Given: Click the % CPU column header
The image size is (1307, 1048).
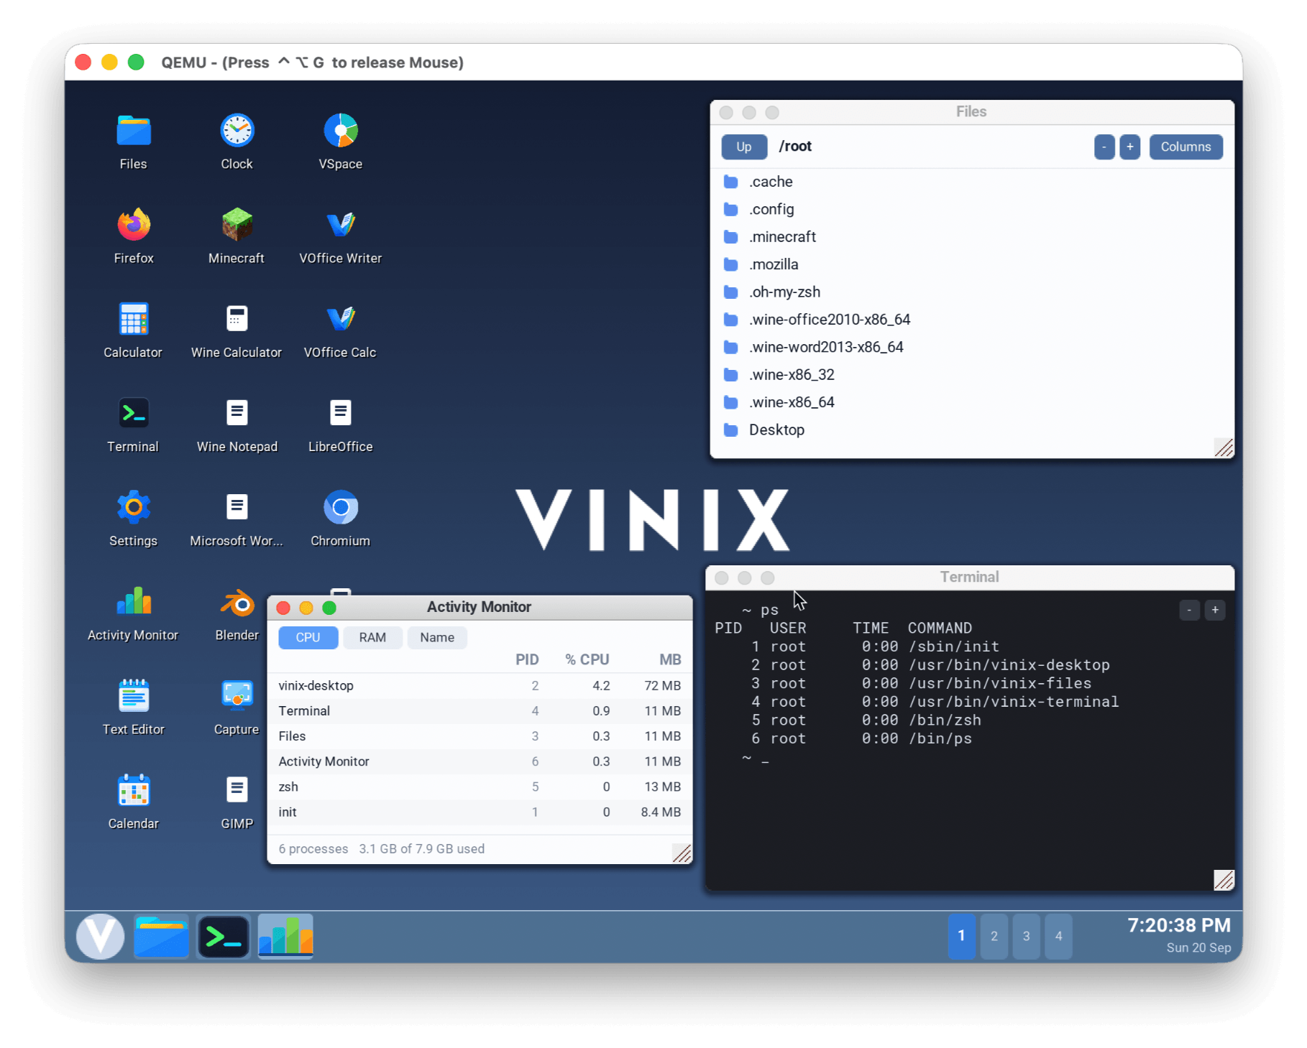Looking at the screenshot, I should coord(587,660).
